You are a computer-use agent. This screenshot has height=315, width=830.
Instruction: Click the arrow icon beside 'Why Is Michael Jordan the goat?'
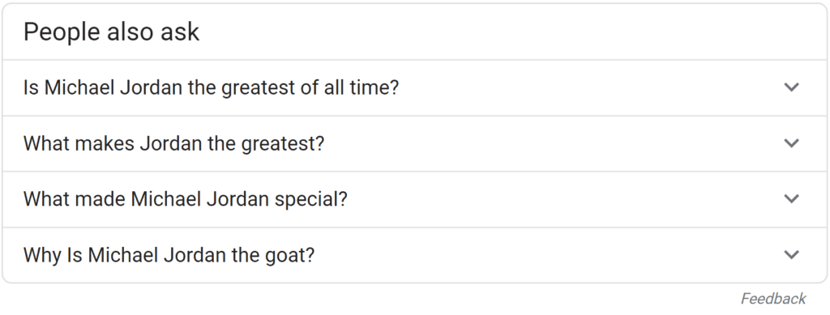791,255
